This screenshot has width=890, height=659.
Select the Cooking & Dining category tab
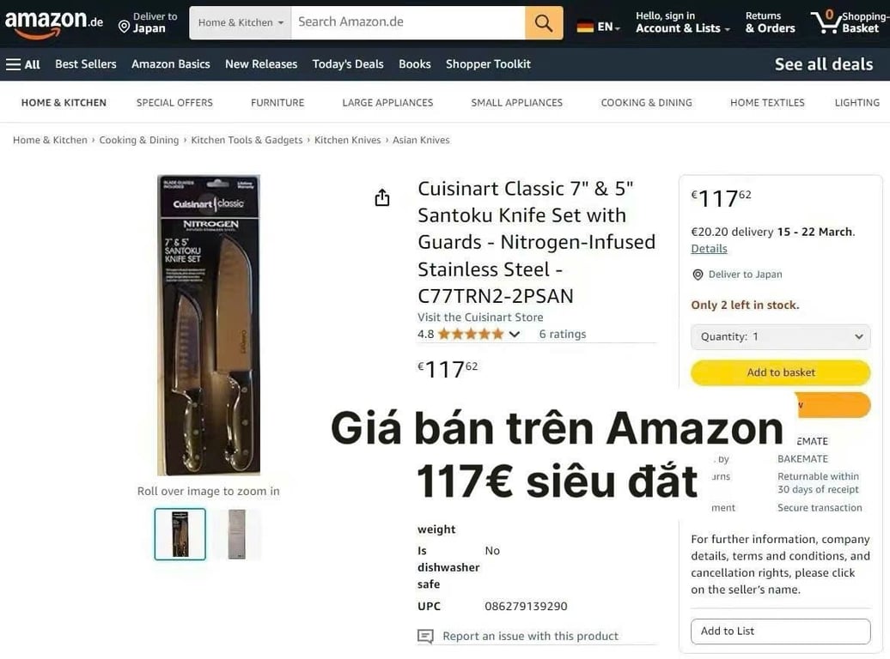click(647, 103)
